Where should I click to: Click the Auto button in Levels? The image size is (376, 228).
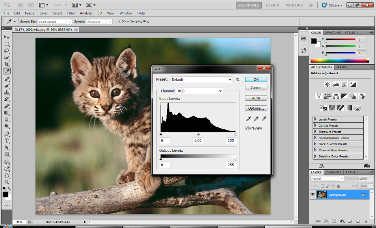[x=256, y=98]
